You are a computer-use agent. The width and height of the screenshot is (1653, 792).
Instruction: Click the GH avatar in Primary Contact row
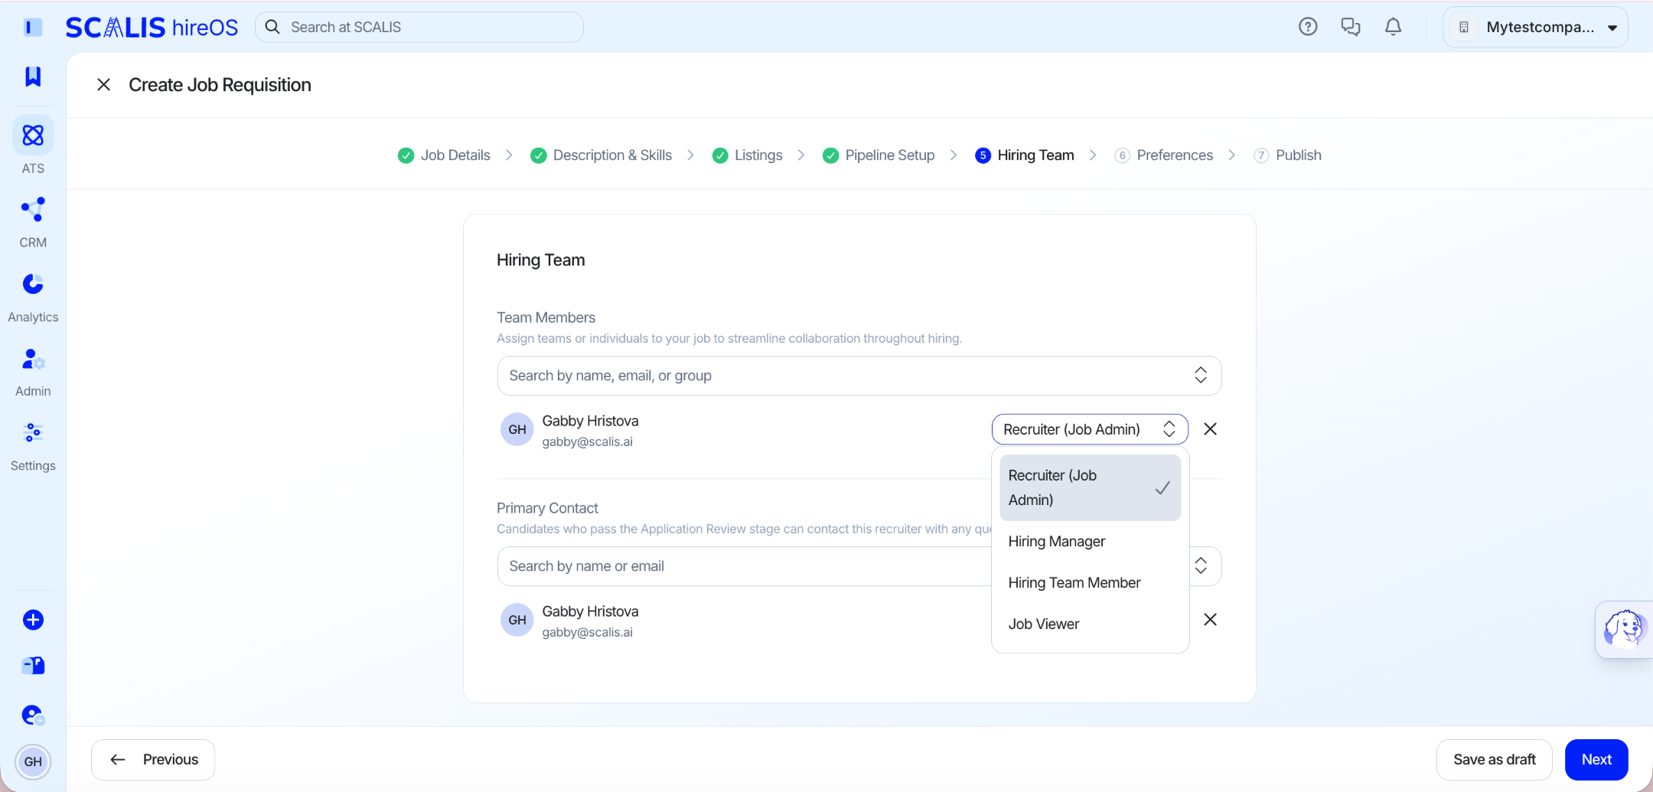pyautogui.click(x=517, y=620)
